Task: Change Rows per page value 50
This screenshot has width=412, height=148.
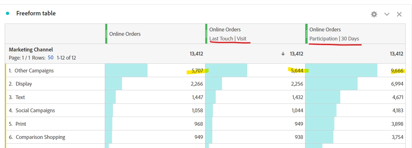Action: [51, 58]
